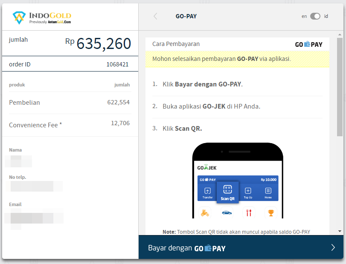The width and height of the screenshot is (346, 264).
Task: Click the GO-PAY page title
Action: coord(186,16)
